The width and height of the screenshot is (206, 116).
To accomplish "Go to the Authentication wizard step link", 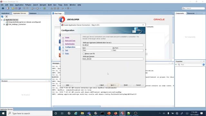I will coord(70,44).
